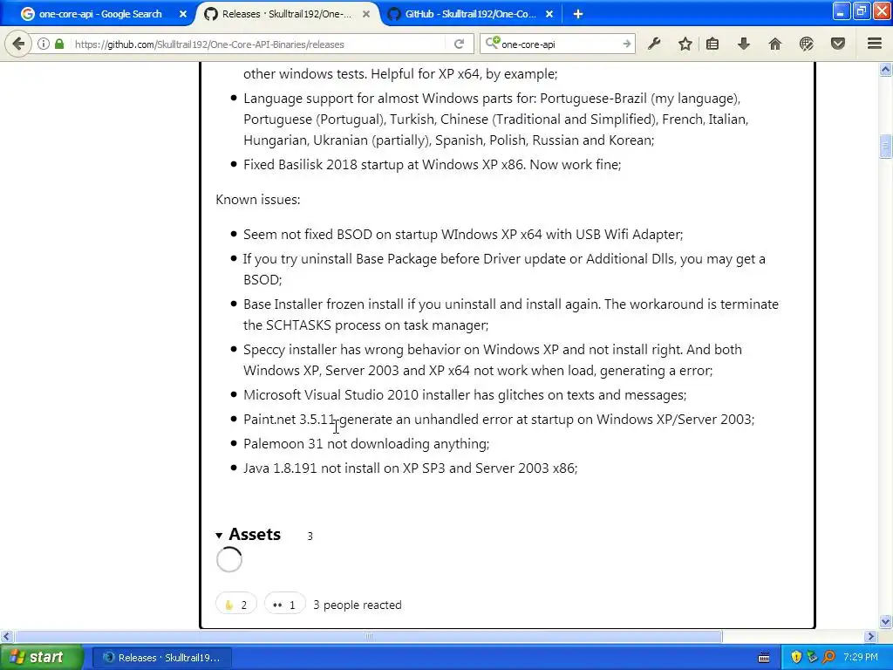
Task: Click the vertical scrollbar thumb
Action: tap(885, 147)
